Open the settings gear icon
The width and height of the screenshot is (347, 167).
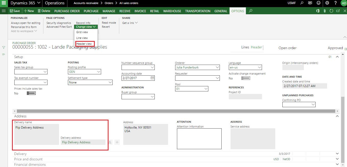pos(327,3)
